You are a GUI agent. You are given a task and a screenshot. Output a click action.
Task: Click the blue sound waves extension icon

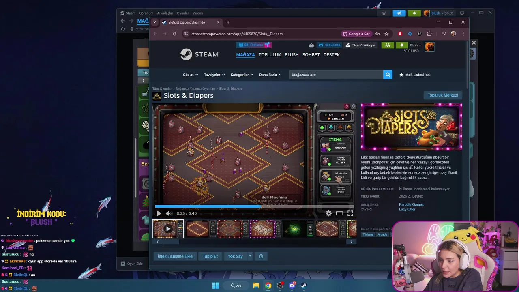click(410, 34)
